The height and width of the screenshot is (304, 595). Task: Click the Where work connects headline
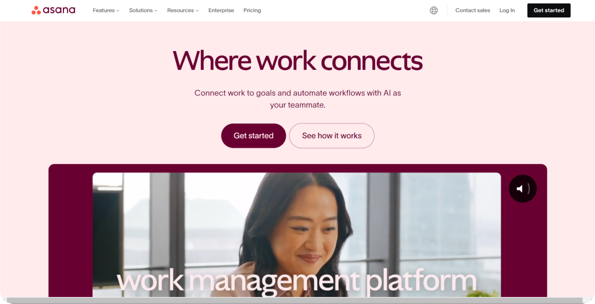tap(297, 61)
